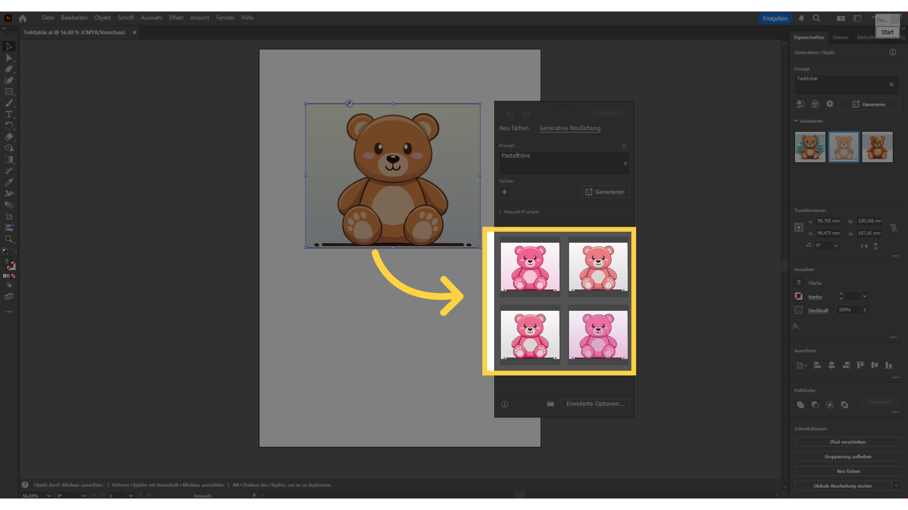Open the Edit Toolbar three-dots menu
The width and height of the screenshot is (908, 510).
(9, 312)
